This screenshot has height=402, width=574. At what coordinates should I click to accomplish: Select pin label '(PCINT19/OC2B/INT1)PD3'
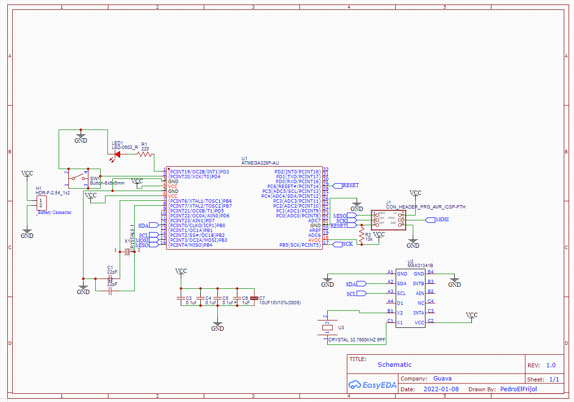199,172
